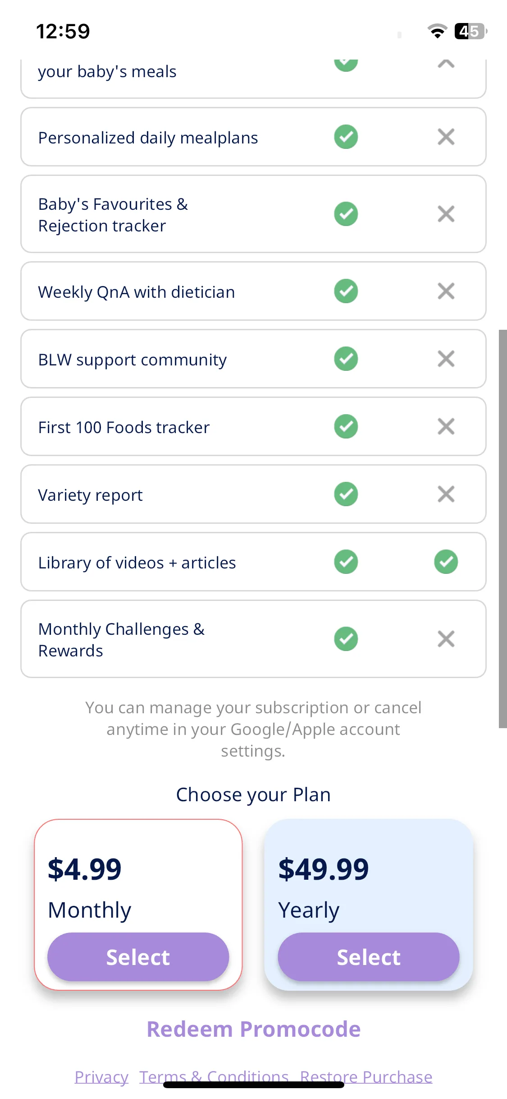
Task: Tap green check for Variety report row
Action: (x=346, y=494)
